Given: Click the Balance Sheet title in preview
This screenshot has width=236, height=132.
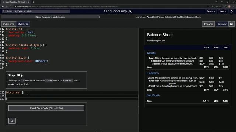Looking at the screenshot, I should point(160,35).
